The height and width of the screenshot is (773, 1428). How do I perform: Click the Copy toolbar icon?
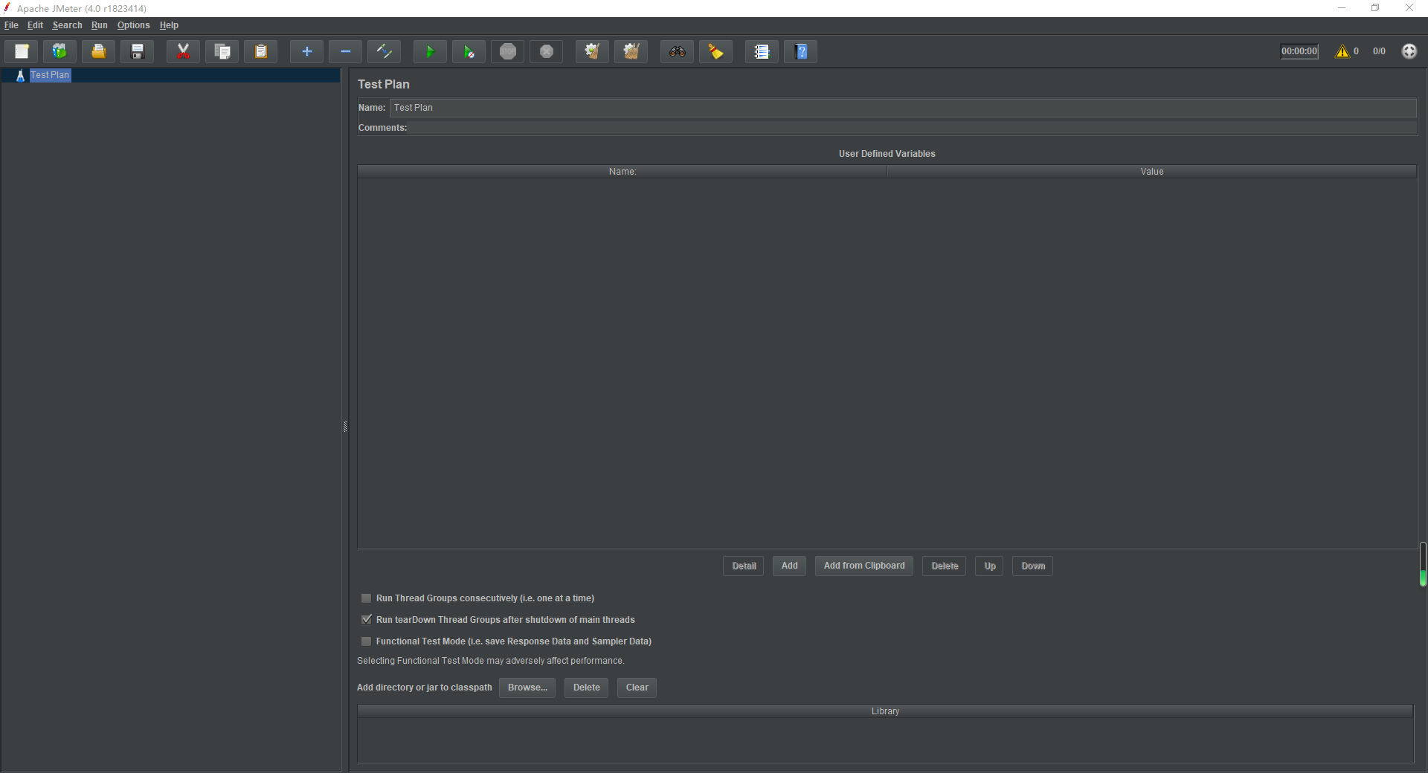[x=222, y=51]
